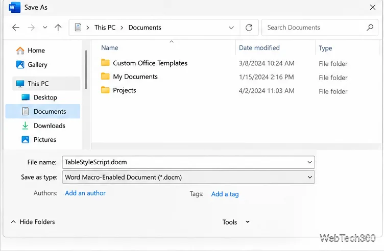384x251 pixels.
Task: Open the recent locations chevron
Action: [x=45, y=28]
